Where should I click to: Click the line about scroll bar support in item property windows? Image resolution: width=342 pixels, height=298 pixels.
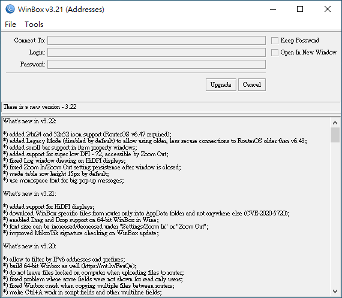pos(70,147)
